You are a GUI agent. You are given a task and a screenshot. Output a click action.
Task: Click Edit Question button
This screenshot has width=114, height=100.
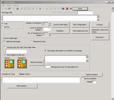[x=22, y=86]
